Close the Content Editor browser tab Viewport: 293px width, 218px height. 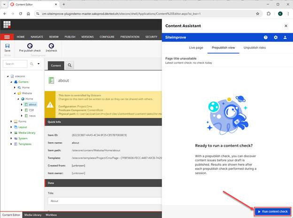(x=56, y=5)
